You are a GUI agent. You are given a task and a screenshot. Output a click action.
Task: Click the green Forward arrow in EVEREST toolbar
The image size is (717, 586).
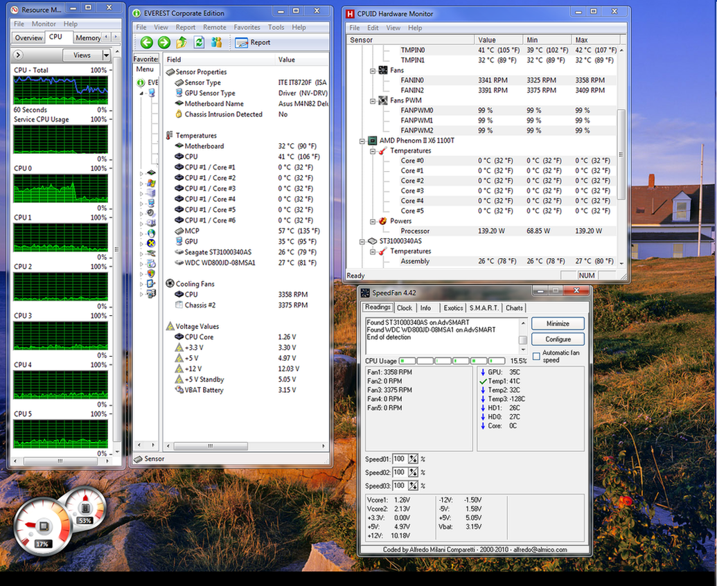tap(163, 42)
